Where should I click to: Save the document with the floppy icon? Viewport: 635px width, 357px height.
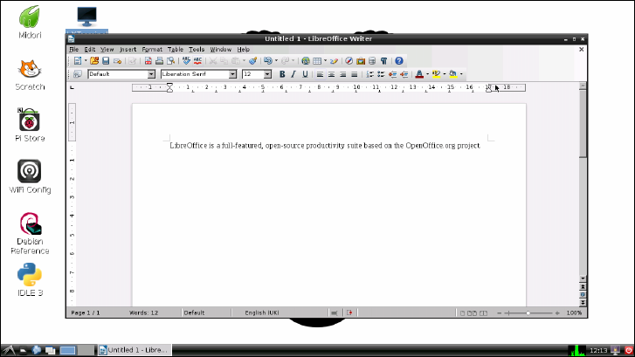point(106,61)
